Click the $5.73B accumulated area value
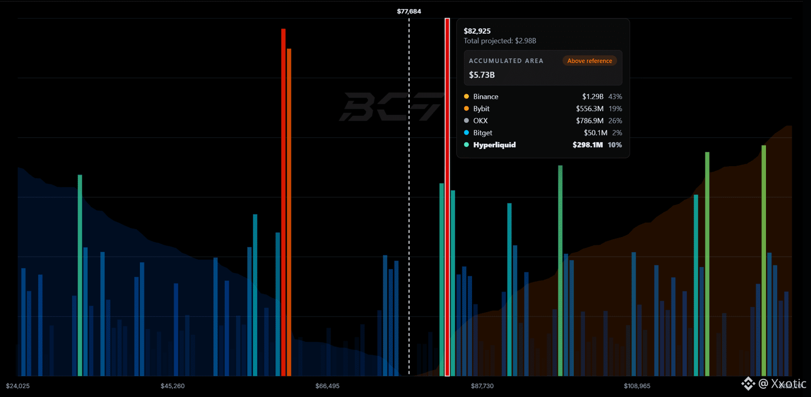 482,75
